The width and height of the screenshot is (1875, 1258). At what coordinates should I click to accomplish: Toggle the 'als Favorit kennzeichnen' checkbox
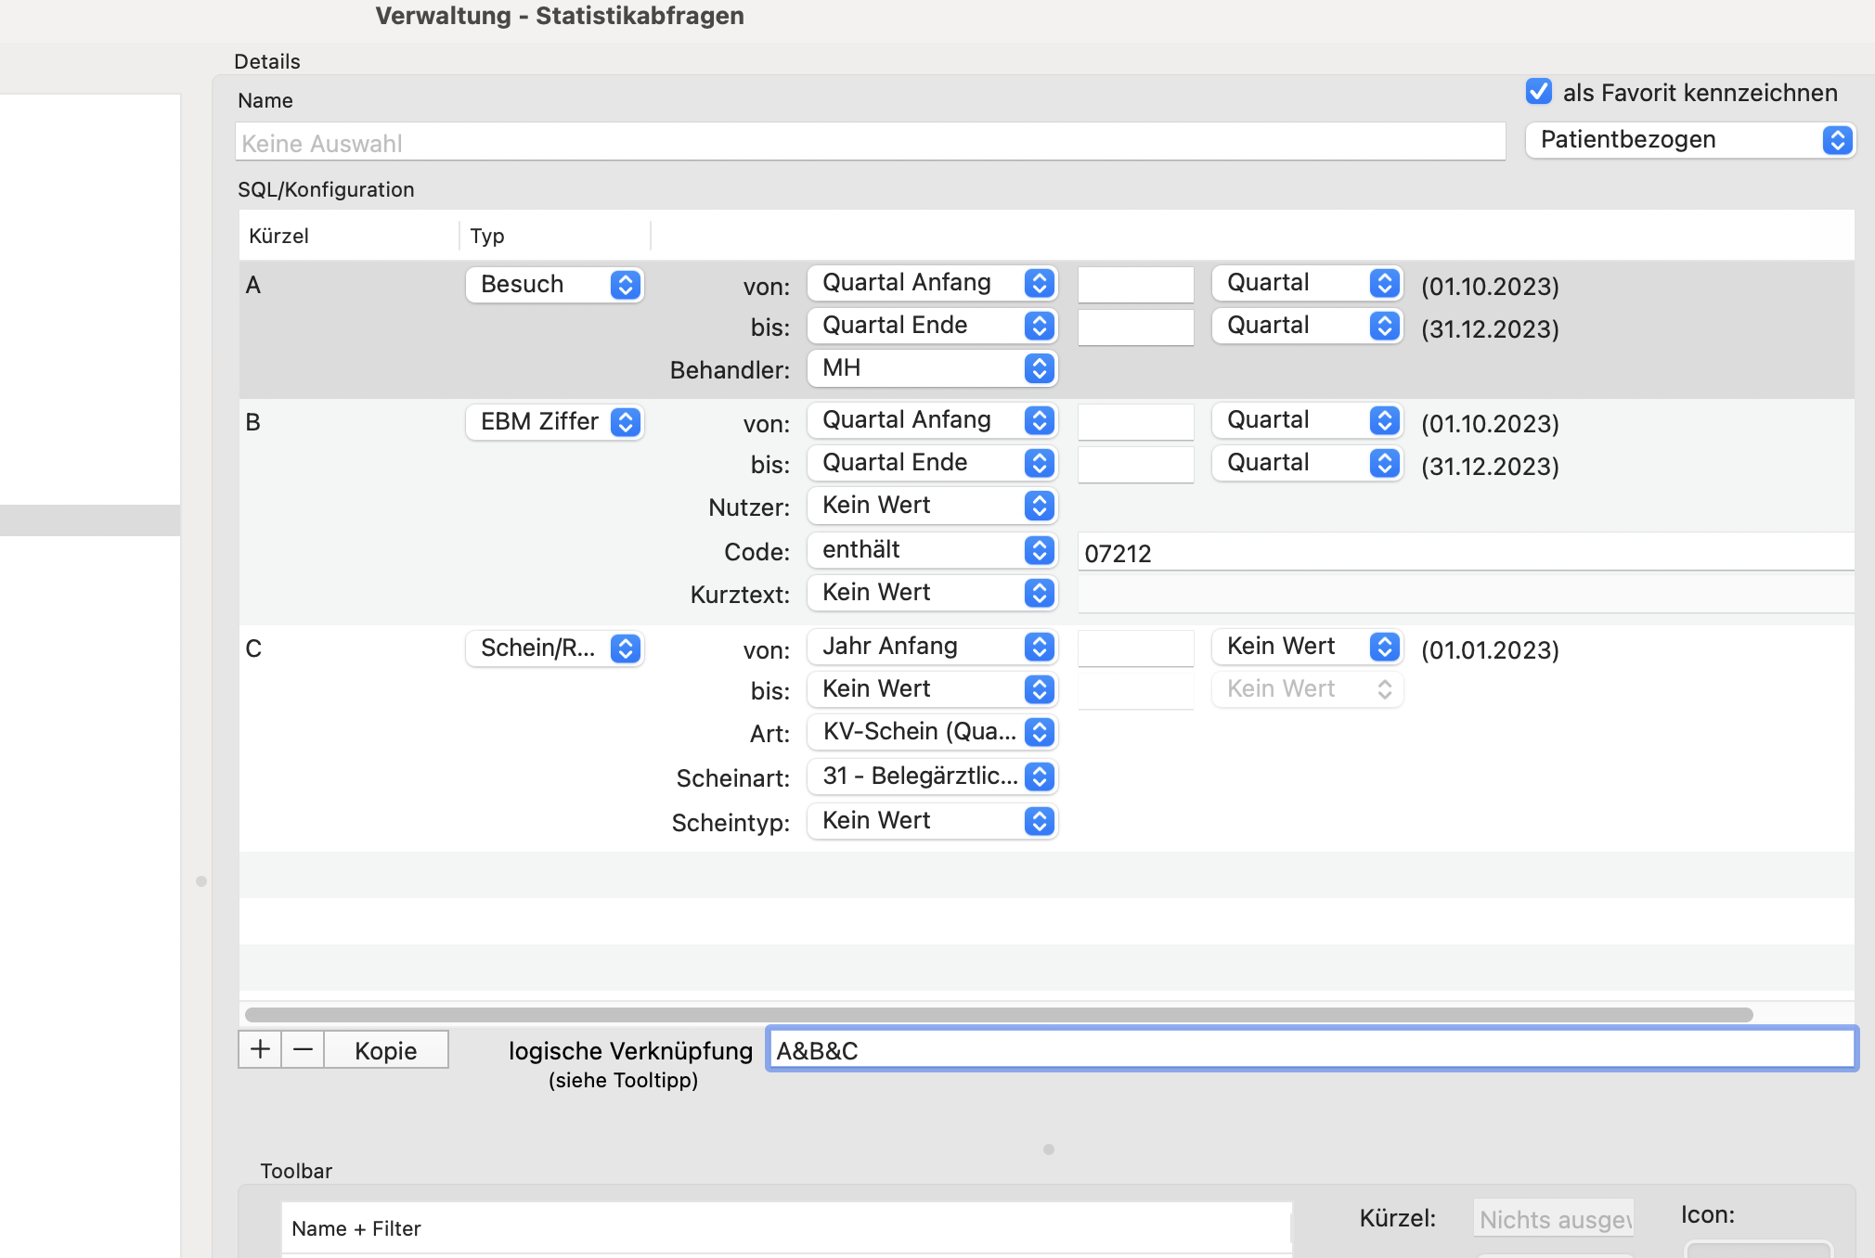1539,92
